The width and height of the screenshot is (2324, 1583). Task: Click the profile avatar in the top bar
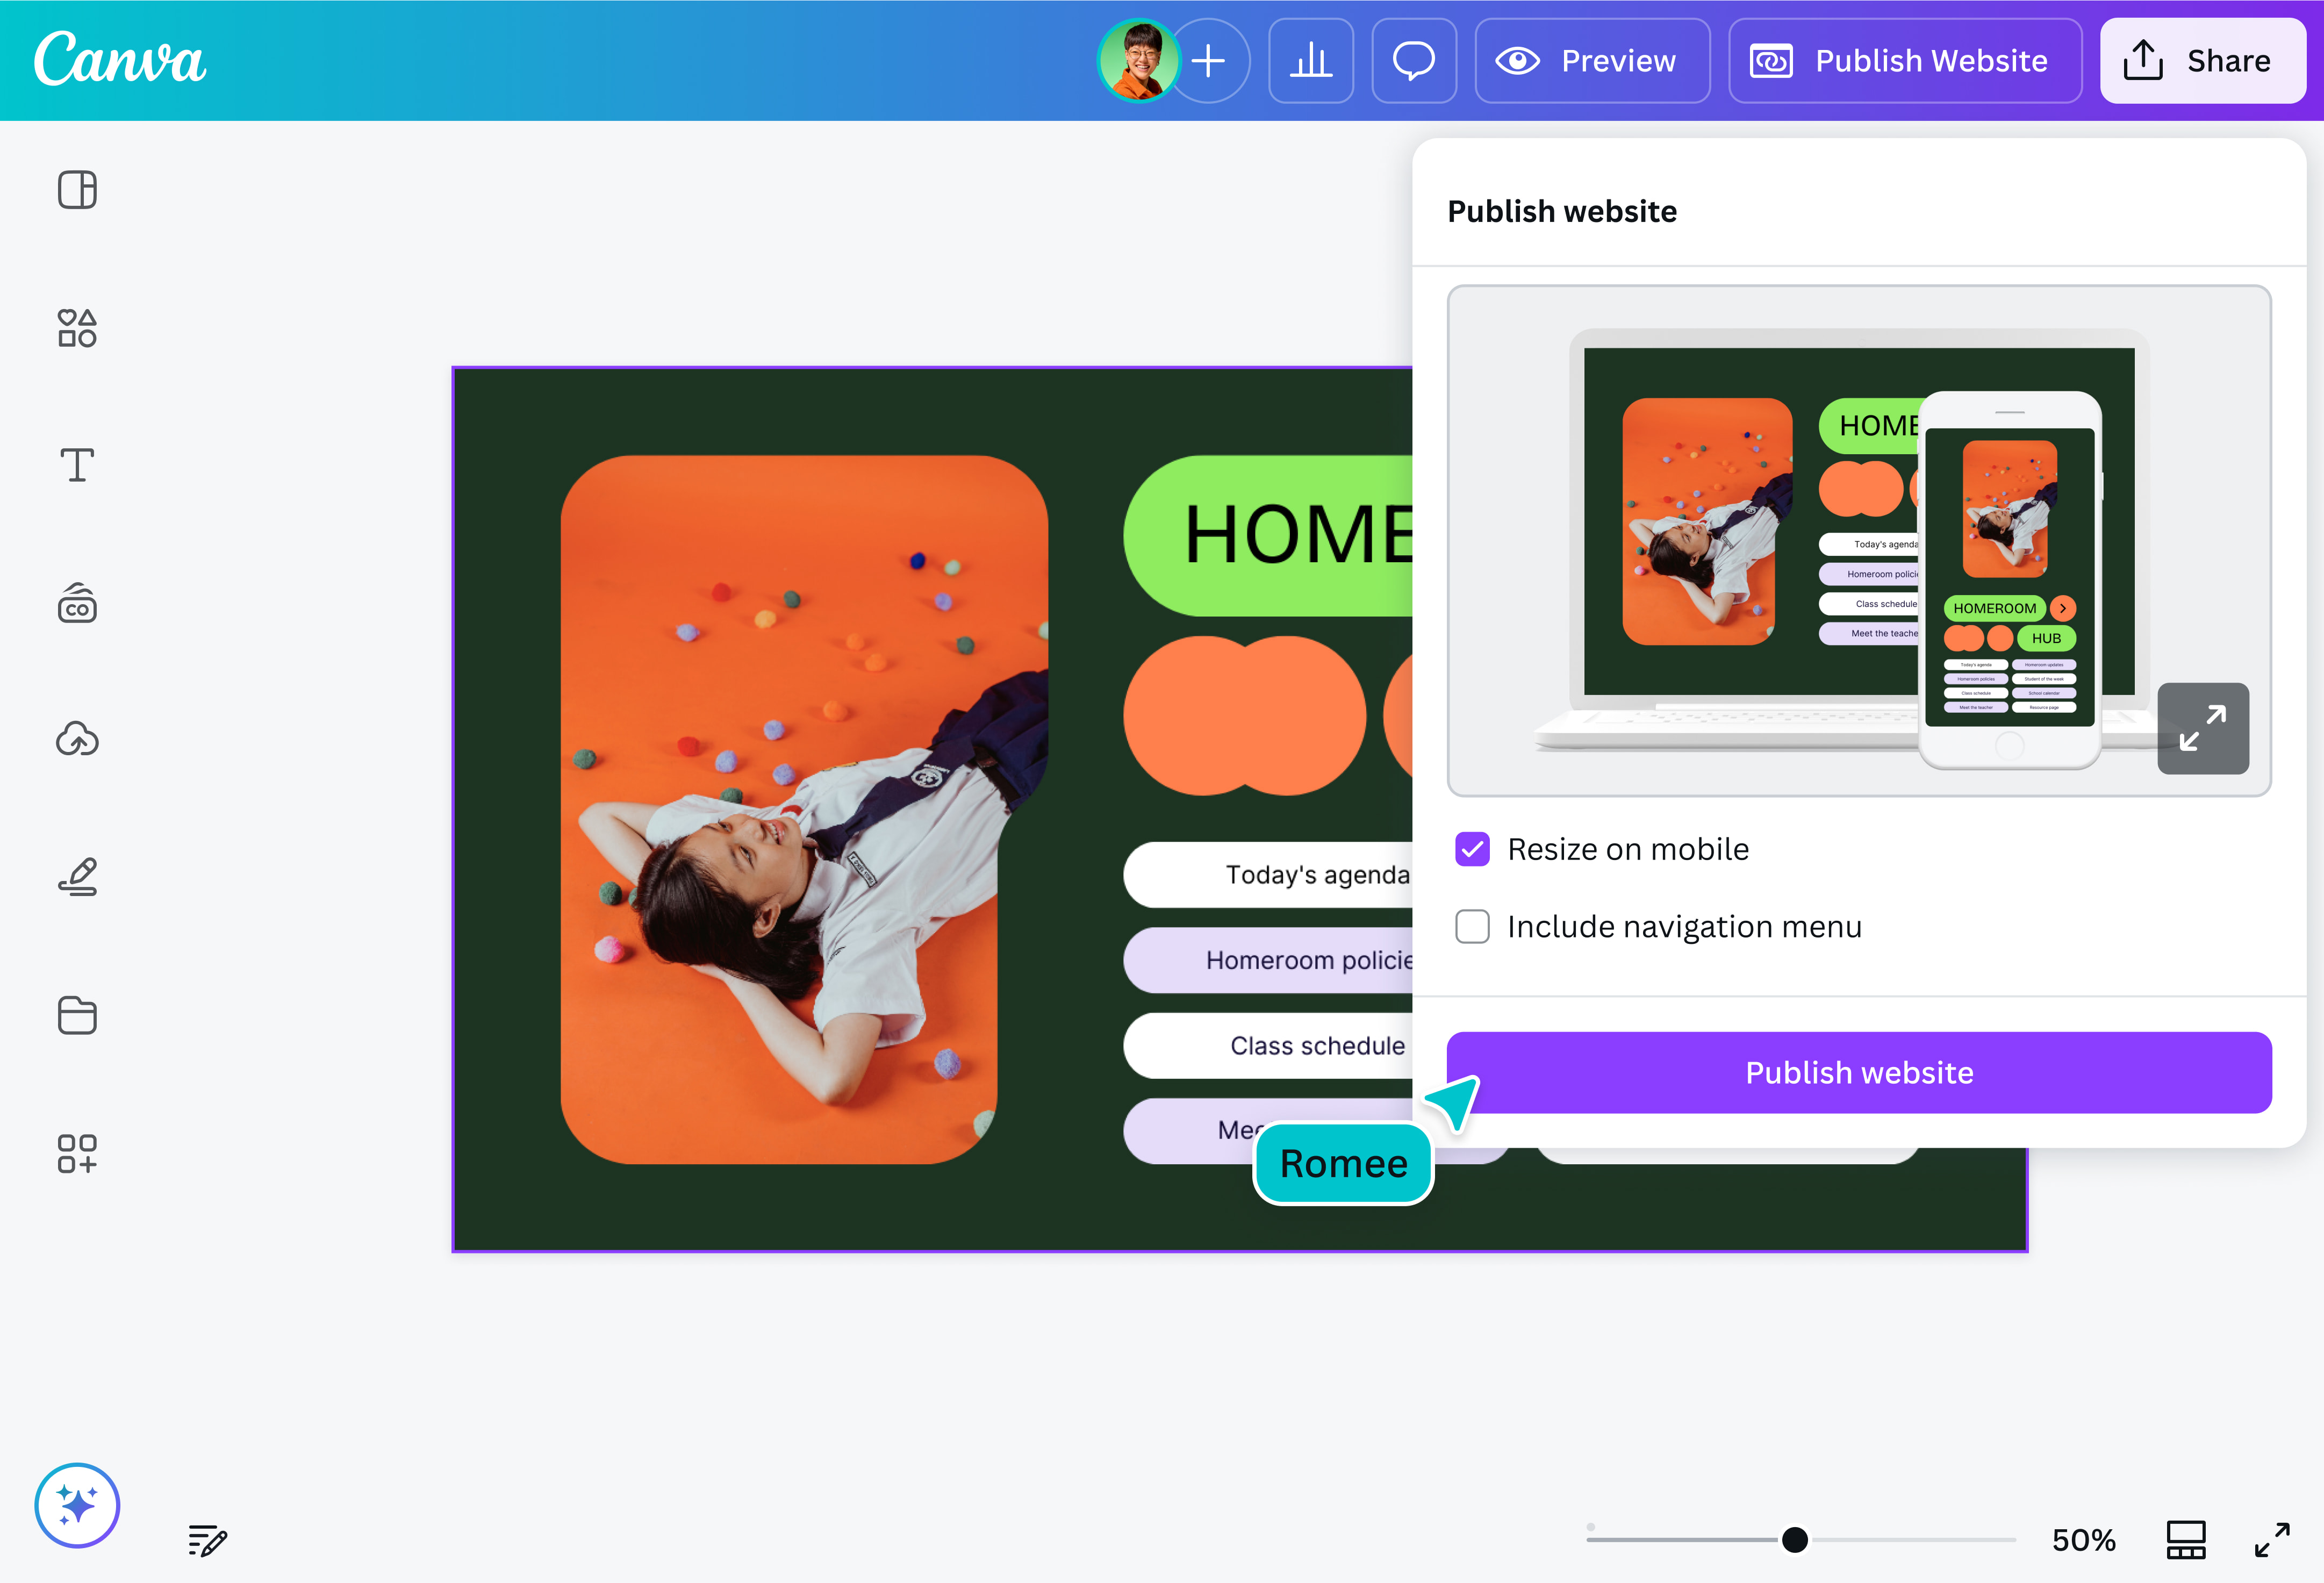coord(1139,61)
